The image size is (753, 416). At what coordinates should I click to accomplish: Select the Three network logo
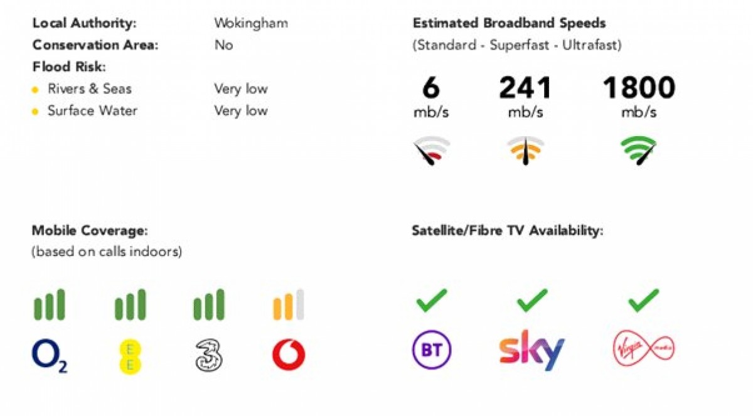pyautogui.click(x=208, y=356)
